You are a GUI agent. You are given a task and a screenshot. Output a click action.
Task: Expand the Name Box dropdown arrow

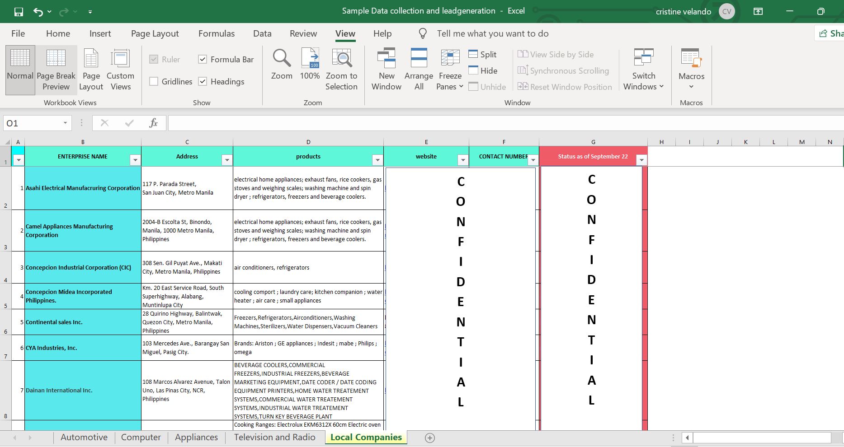tap(65, 123)
